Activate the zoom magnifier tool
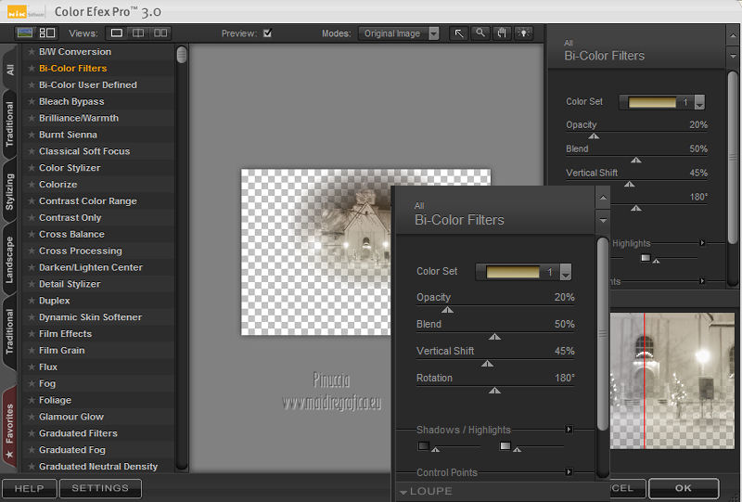This screenshot has width=742, height=502. (x=480, y=33)
